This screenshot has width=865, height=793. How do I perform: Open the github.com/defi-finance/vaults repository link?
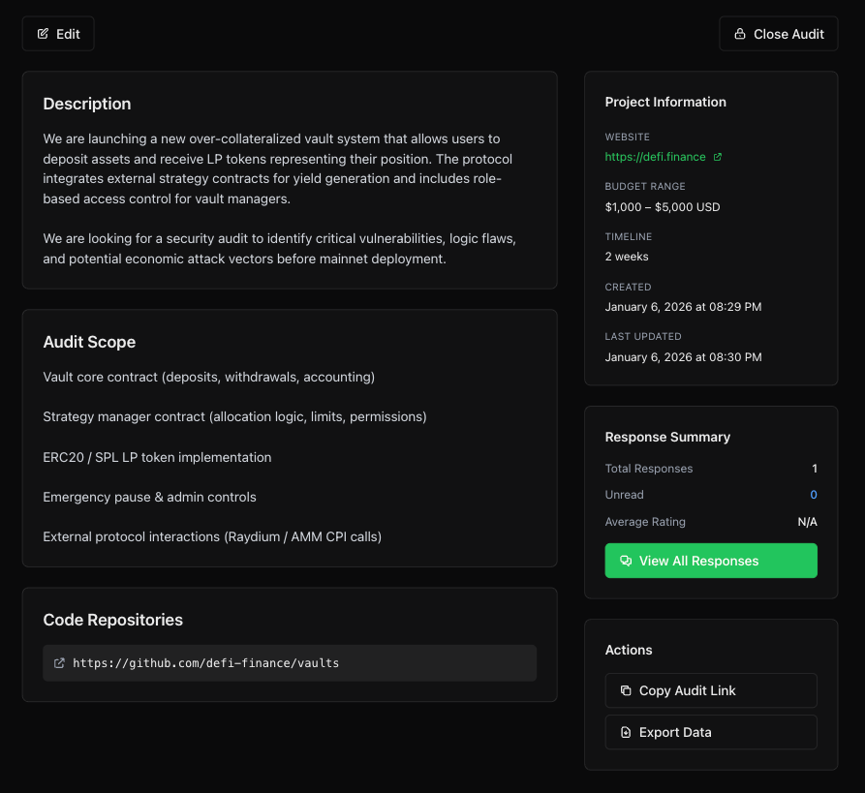click(205, 663)
